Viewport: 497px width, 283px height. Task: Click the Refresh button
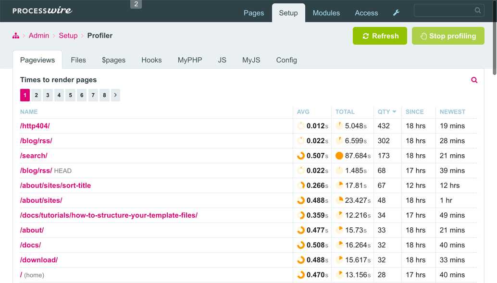[380, 36]
